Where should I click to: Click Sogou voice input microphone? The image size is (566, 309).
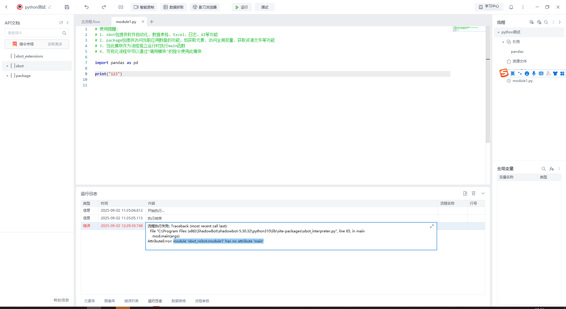[534, 73]
